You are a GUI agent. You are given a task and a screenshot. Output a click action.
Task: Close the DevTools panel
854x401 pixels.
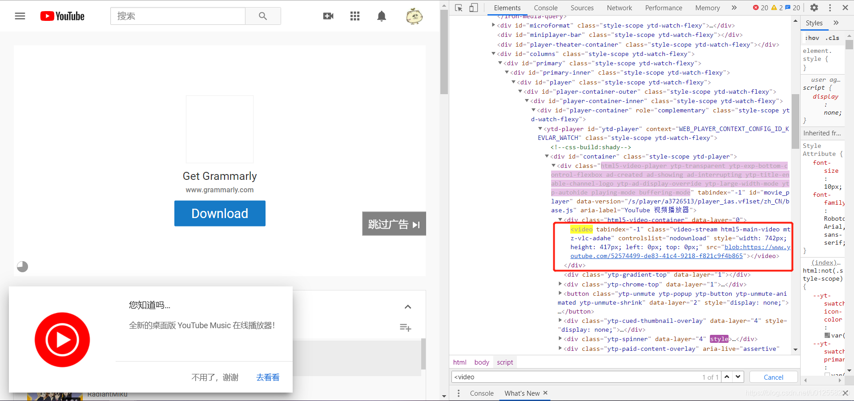[845, 8]
